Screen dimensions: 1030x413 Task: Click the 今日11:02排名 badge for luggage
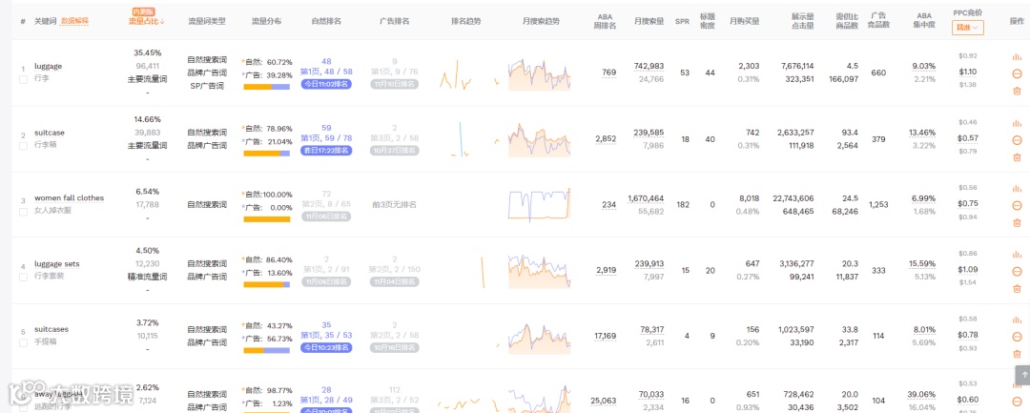326,84
